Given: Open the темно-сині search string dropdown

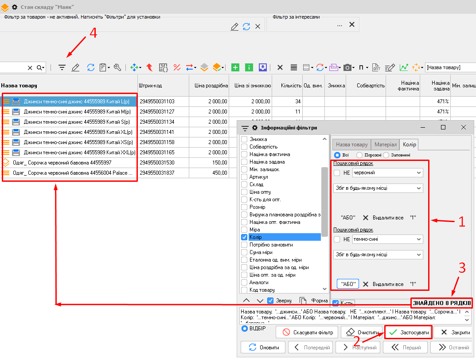Looking at the screenshot, I should click(x=418, y=239).
